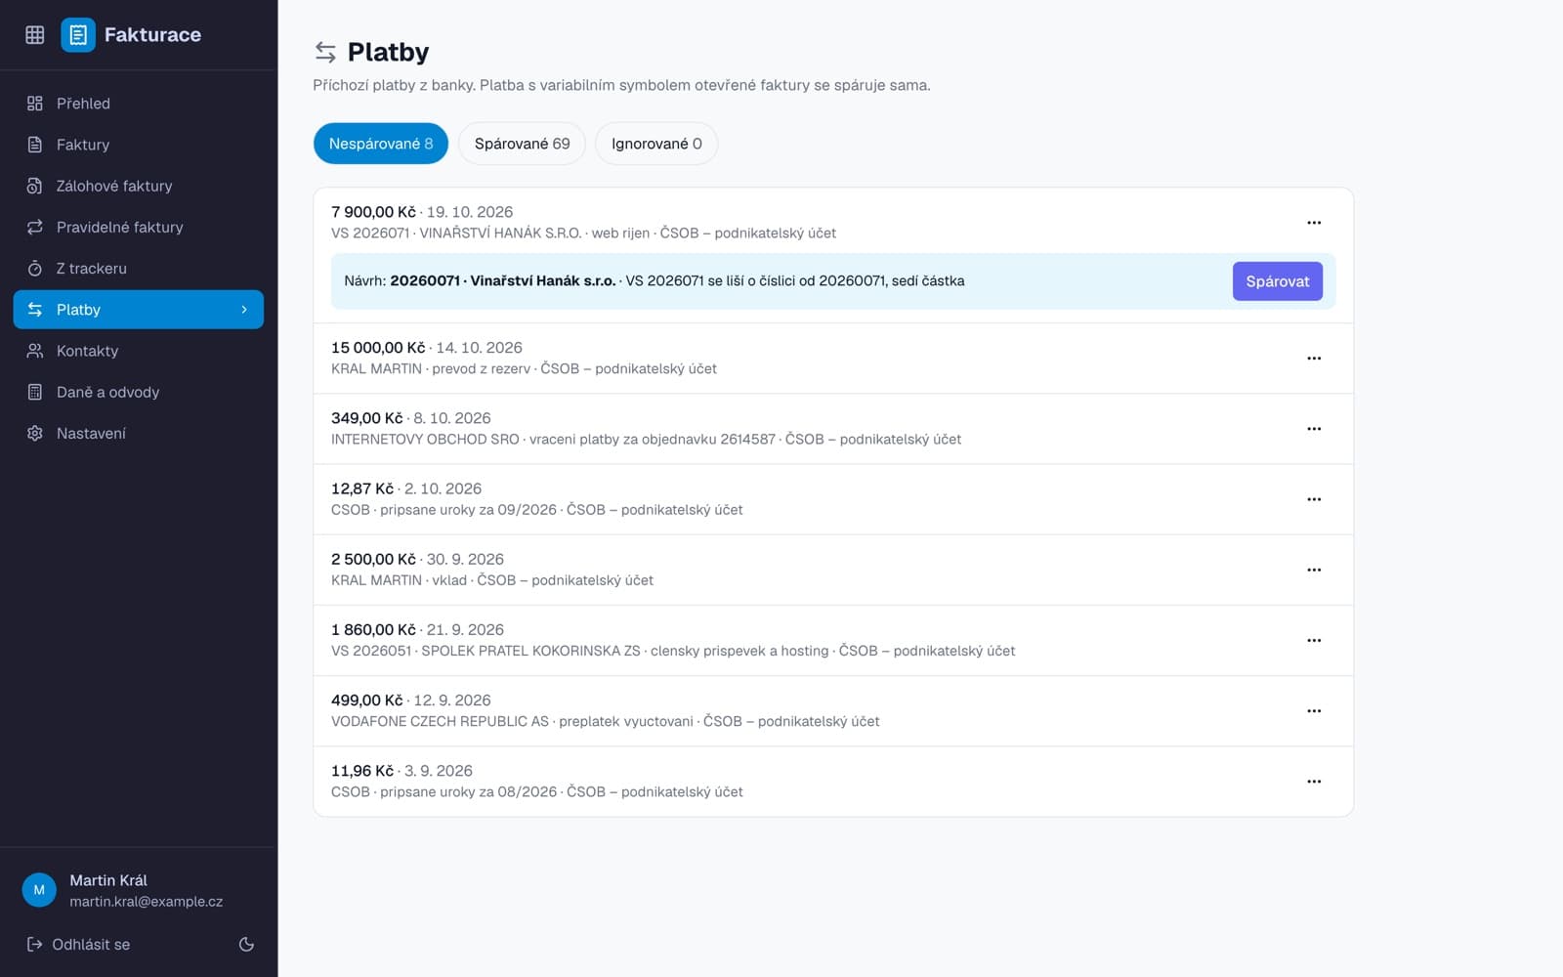Expand the Platby chevron in sidebar
Viewport: 1563px width, 977px height.
point(244,310)
